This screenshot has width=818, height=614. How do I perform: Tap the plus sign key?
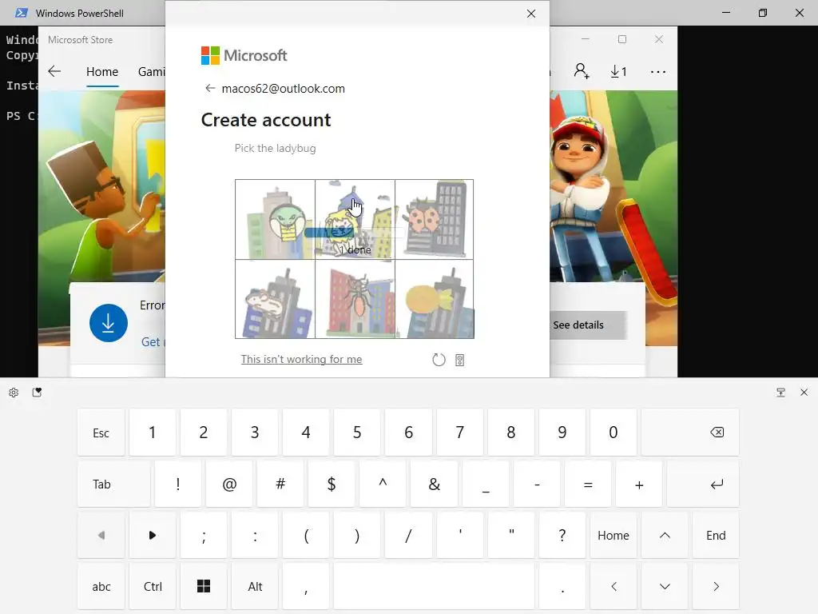coord(639,484)
